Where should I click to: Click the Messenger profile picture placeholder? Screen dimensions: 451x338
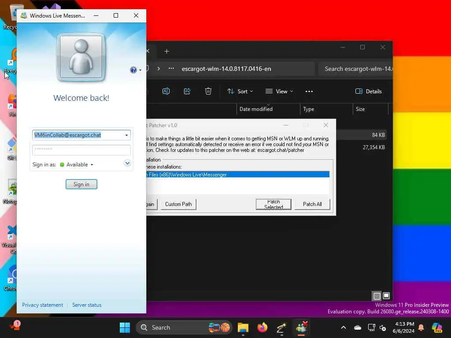pos(81,57)
